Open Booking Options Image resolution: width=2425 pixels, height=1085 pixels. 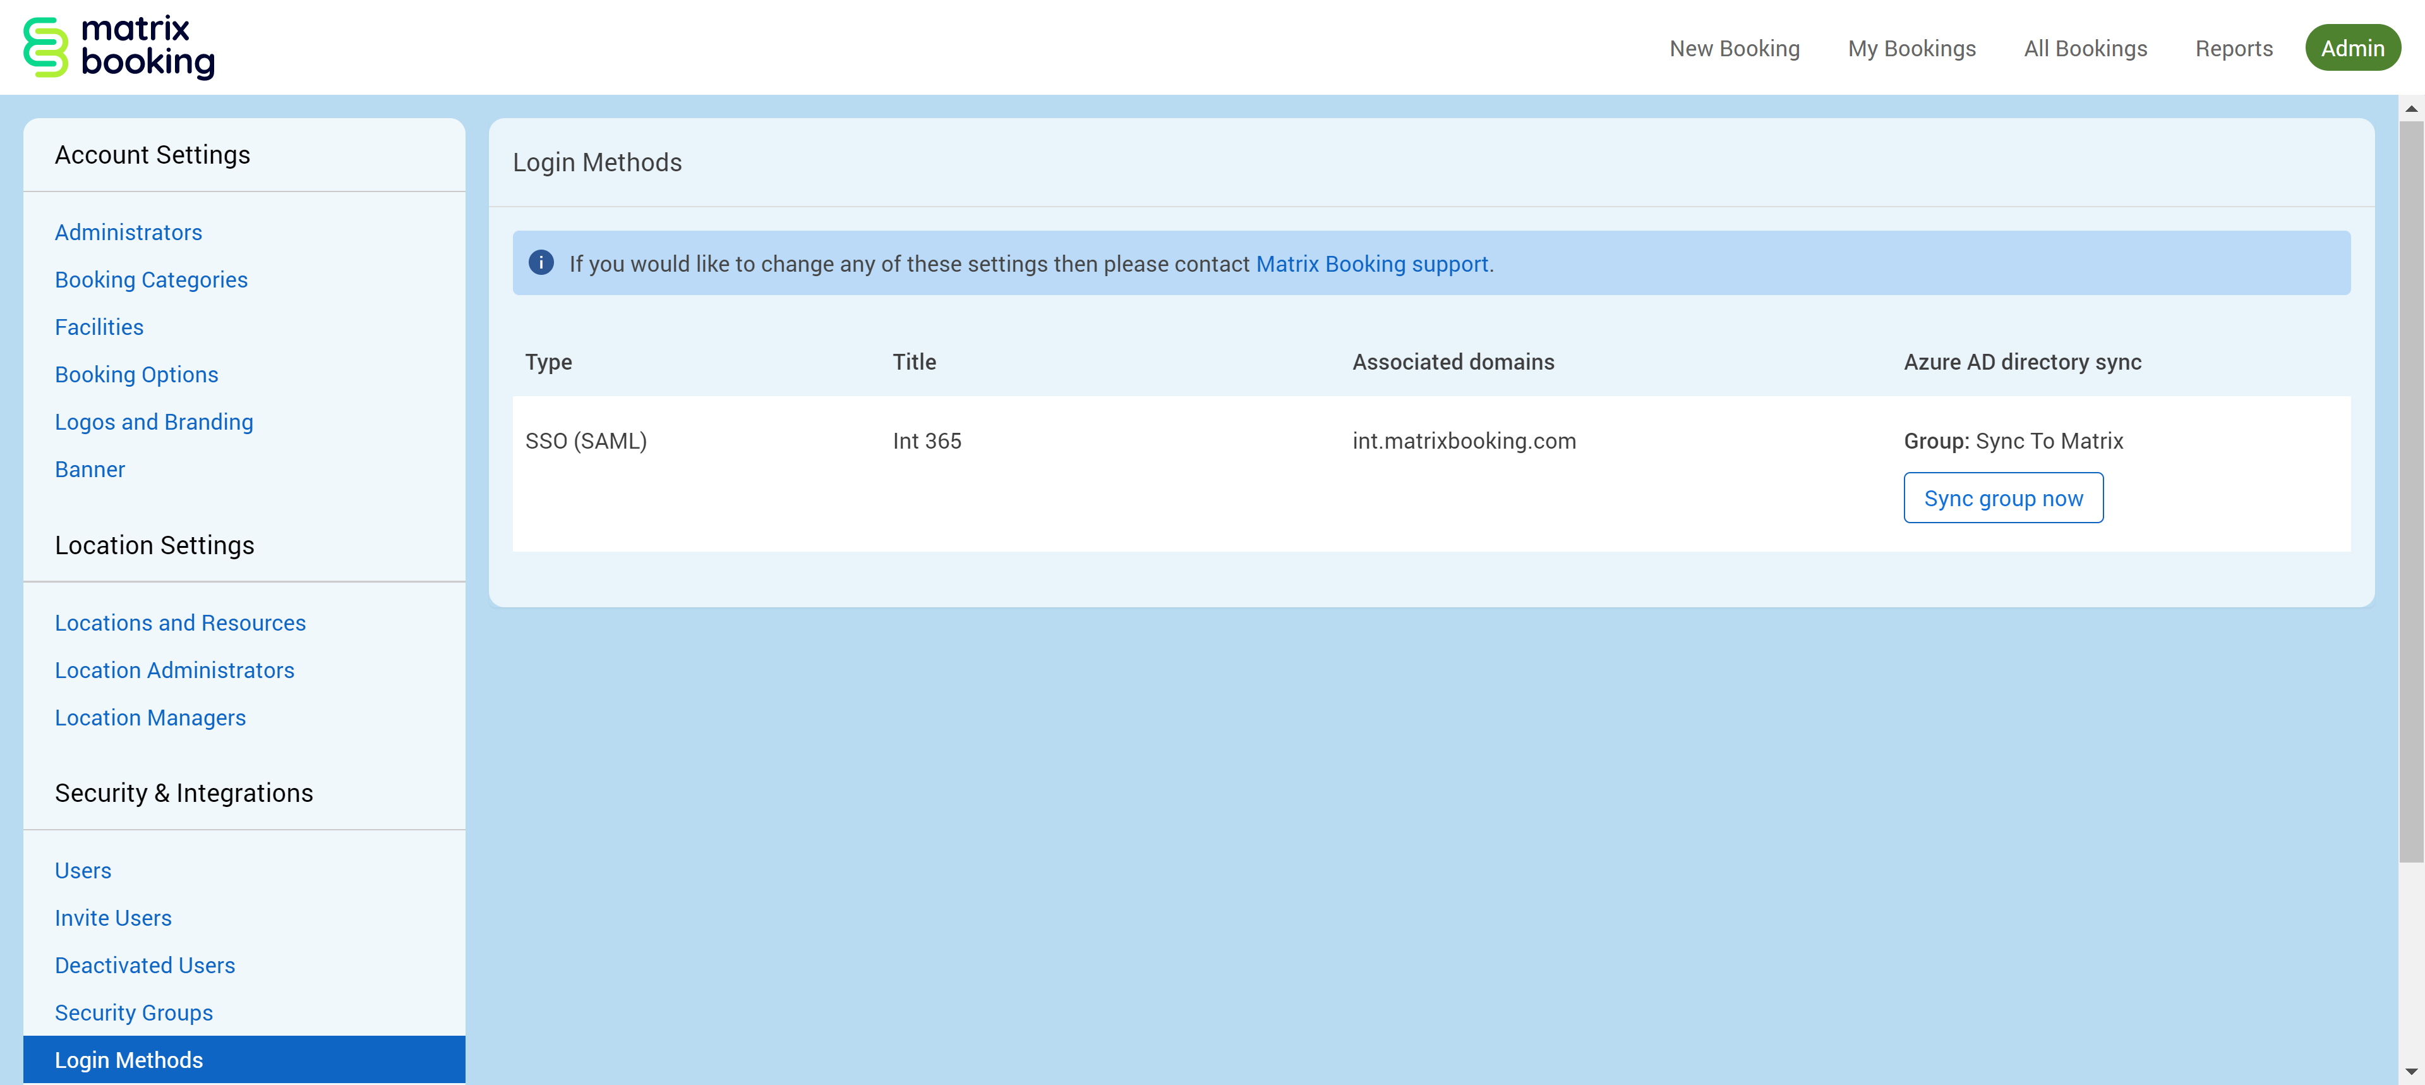pyautogui.click(x=136, y=374)
